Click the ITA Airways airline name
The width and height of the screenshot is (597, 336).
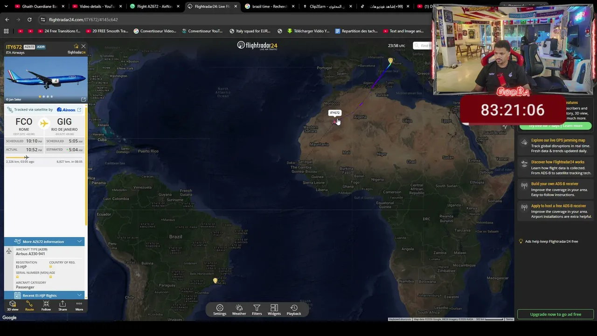pos(15,53)
